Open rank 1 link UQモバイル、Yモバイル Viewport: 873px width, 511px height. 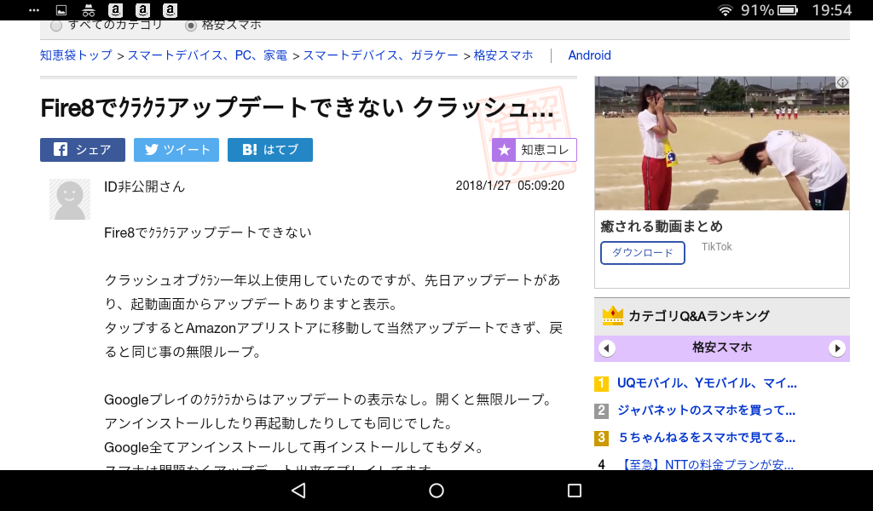tap(707, 383)
